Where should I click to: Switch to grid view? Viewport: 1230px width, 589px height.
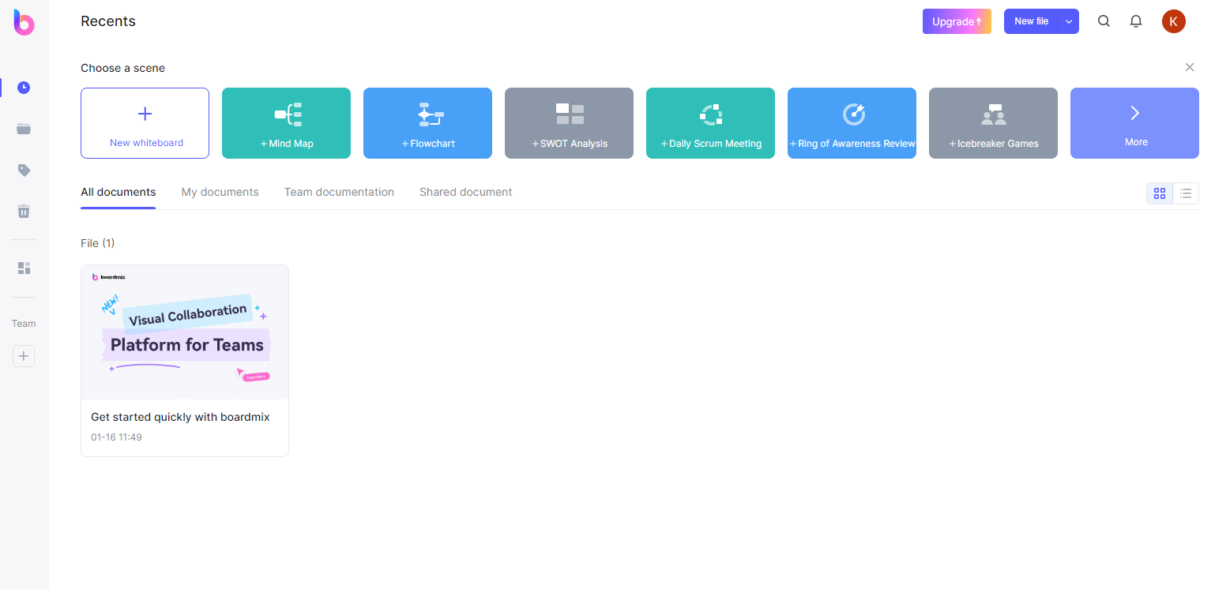pos(1160,193)
